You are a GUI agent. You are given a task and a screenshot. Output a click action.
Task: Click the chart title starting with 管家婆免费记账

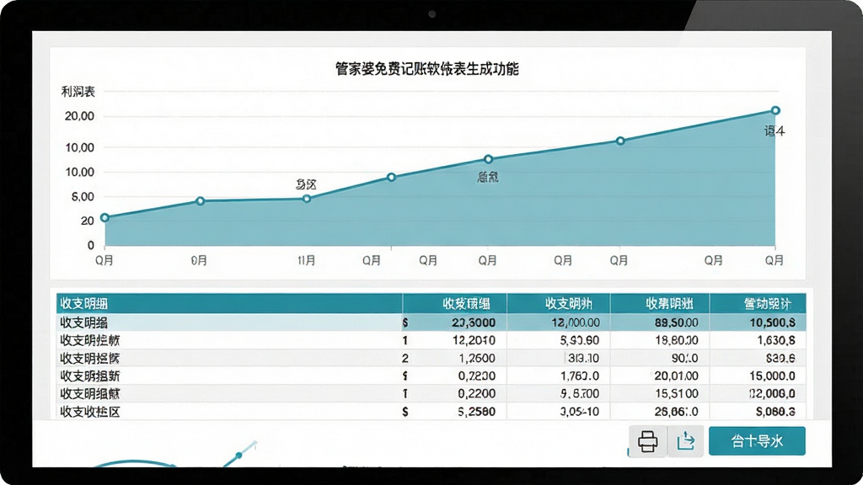tap(427, 69)
